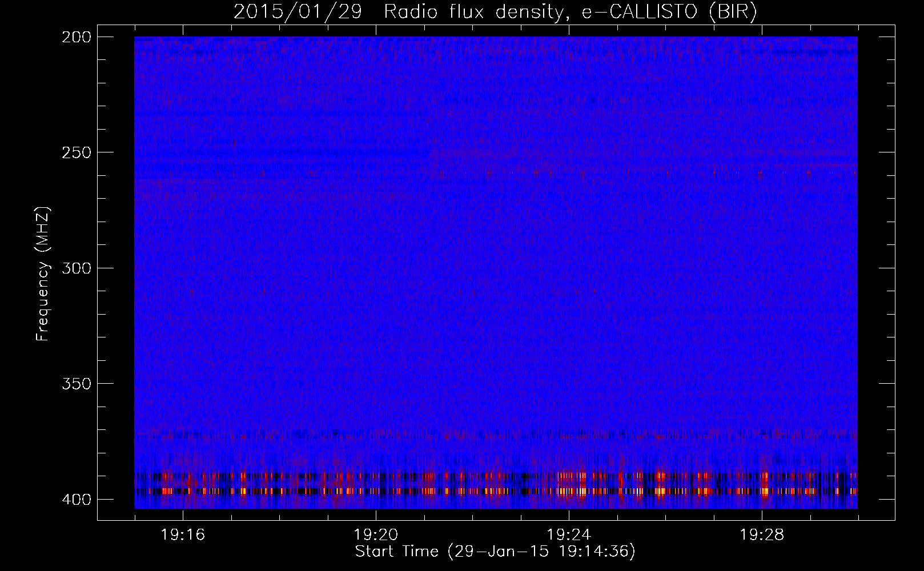Click the 400 frequency tick label
This screenshot has width=924, height=571.
pyautogui.click(x=76, y=500)
